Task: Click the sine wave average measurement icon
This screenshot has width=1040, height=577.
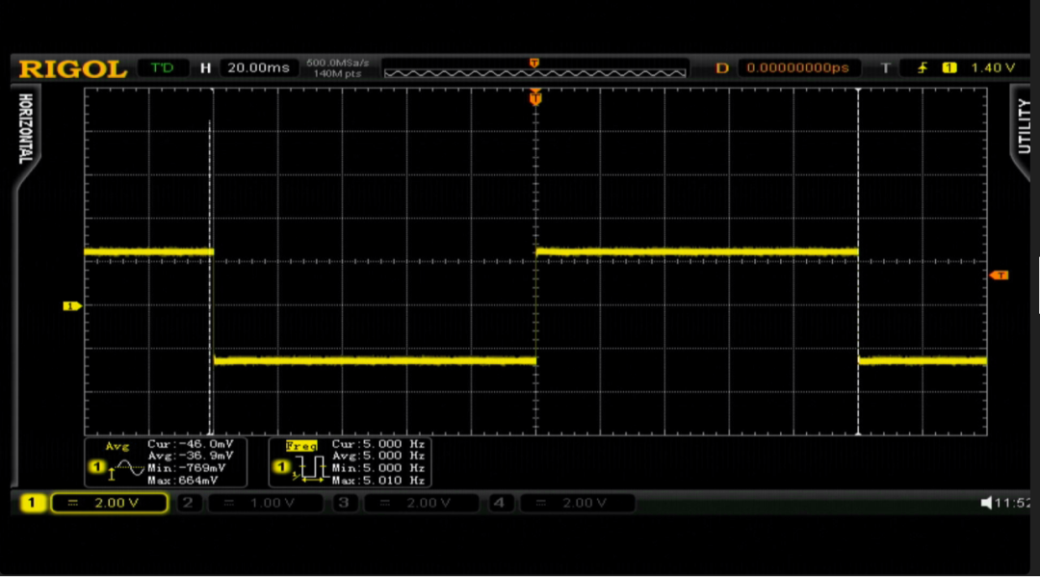Action: (125, 469)
